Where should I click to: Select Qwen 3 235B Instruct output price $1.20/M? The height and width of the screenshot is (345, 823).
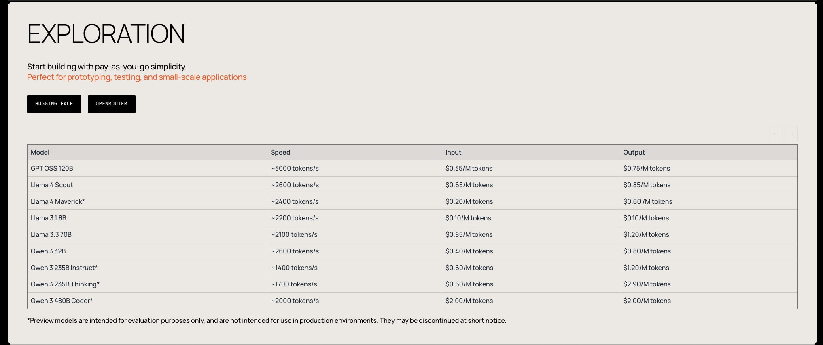pos(646,268)
